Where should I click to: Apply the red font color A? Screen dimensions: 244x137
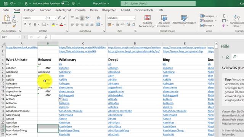tap(61, 24)
